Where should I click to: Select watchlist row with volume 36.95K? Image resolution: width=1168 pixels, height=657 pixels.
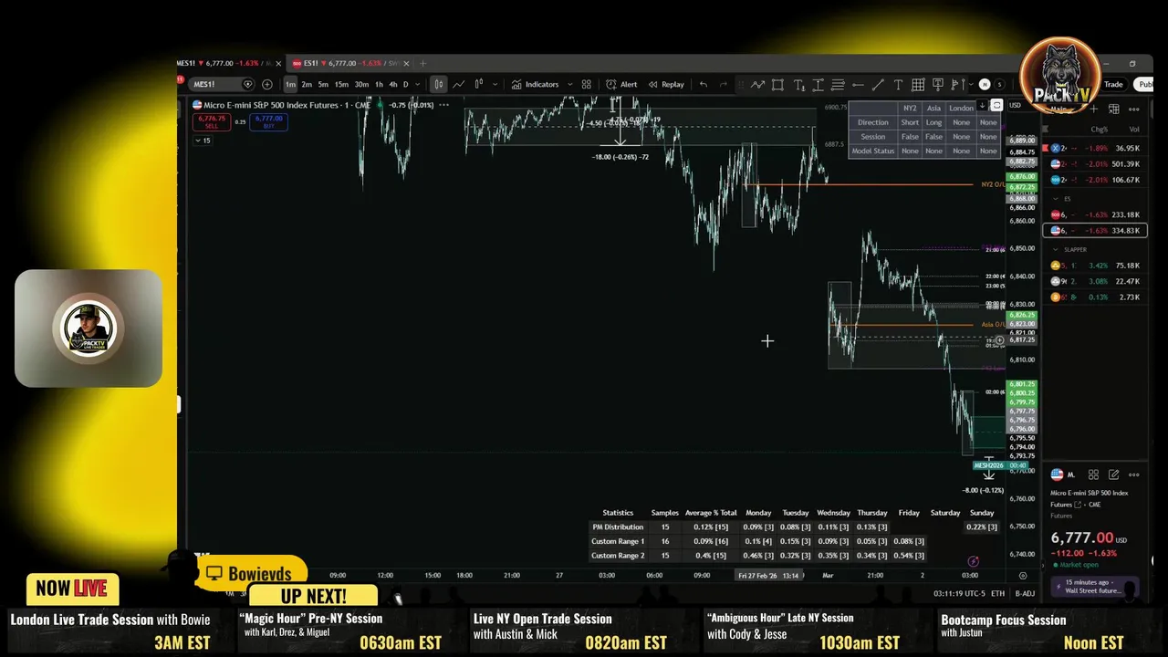(x=1095, y=148)
